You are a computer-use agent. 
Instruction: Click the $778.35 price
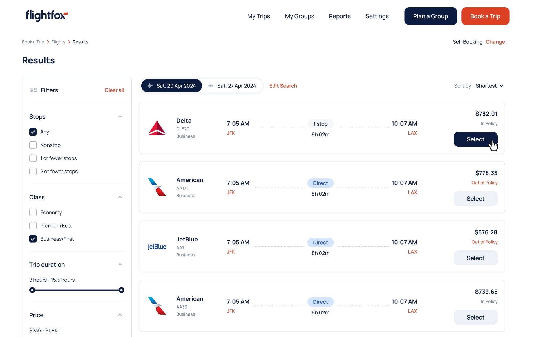point(486,173)
